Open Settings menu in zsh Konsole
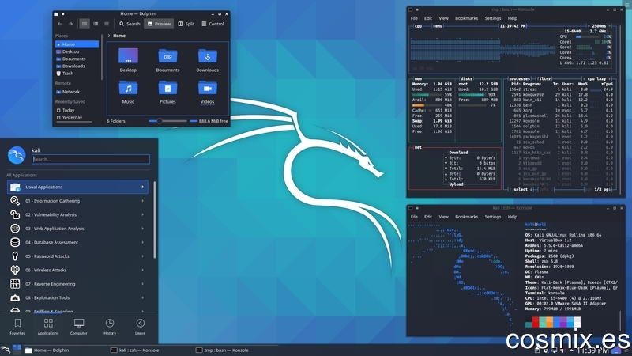The width and height of the screenshot is (632, 356). pos(492,217)
